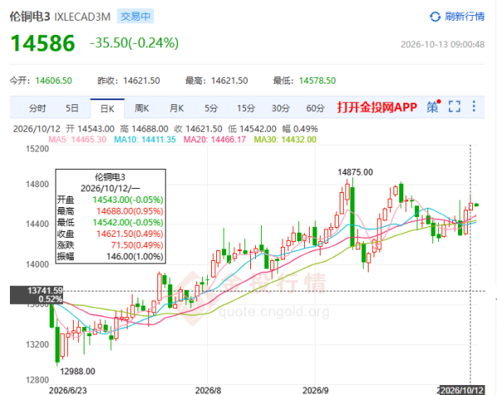Click the 今开 value 14606.50
The image size is (497, 395).
click(54, 80)
